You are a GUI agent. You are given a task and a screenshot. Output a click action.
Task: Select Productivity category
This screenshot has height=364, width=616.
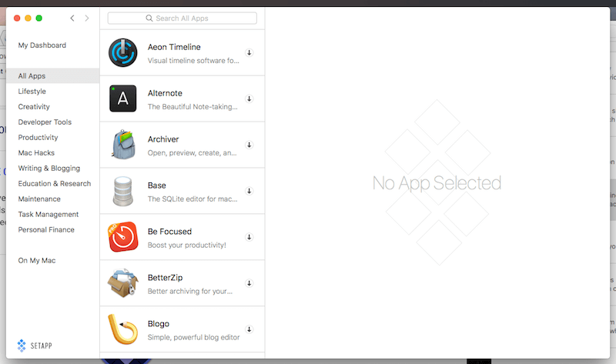click(38, 138)
